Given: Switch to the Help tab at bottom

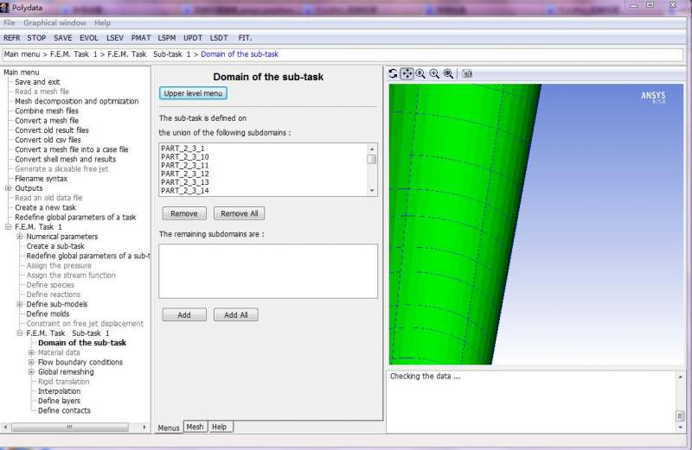Looking at the screenshot, I should [x=220, y=427].
